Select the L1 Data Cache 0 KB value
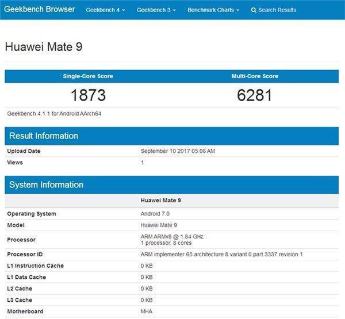This screenshot has width=345, height=319. tap(147, 277)
